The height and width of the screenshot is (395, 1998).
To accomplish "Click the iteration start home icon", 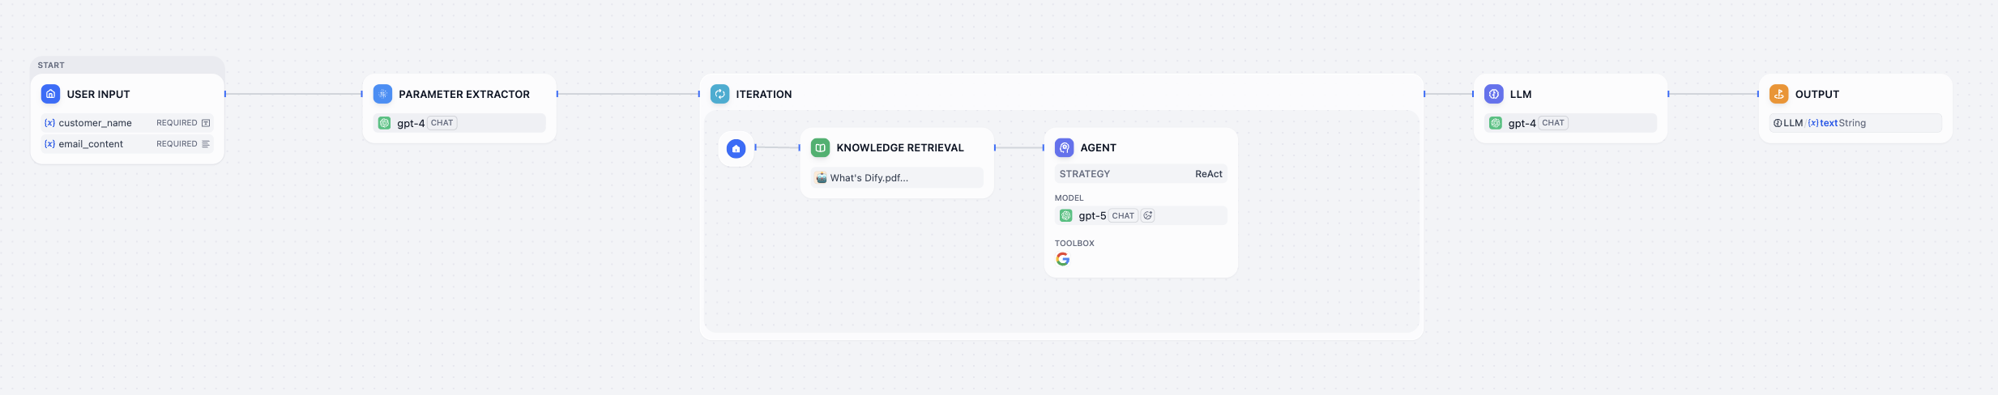I will click(736, 148).
